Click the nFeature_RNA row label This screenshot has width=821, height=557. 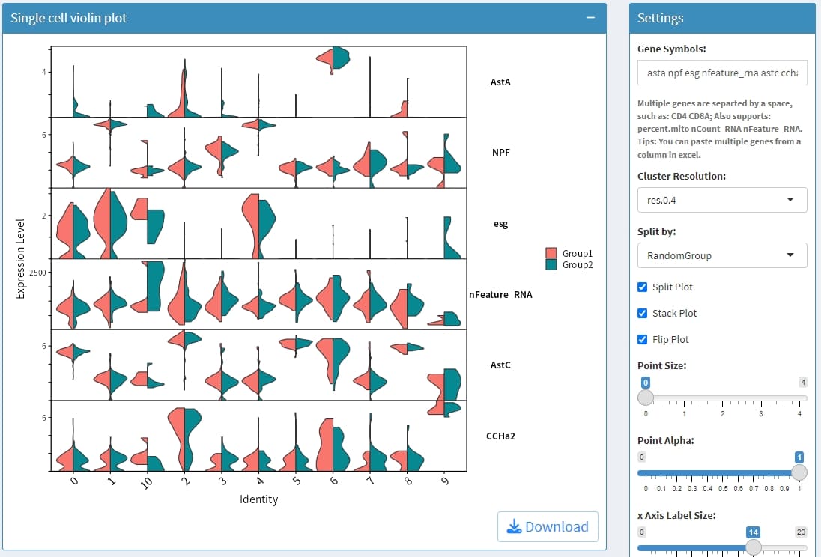pyautogui.click(x=500, y=294)
